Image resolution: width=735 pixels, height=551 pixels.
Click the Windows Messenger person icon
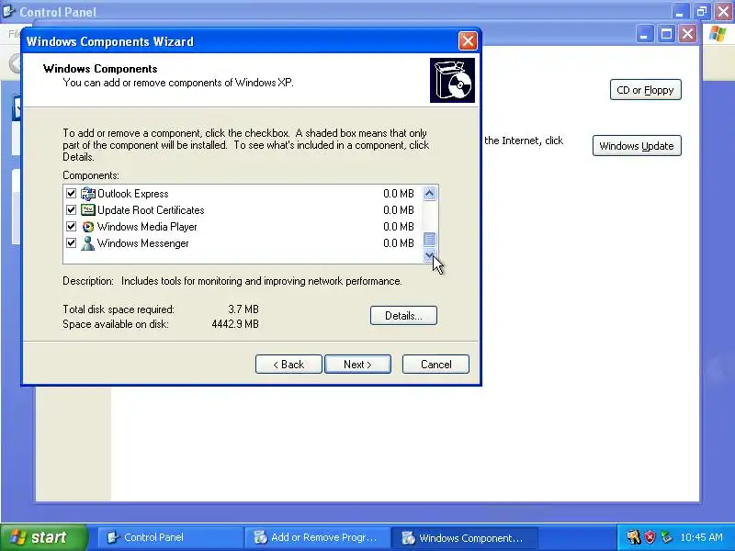tap(87, 243)
